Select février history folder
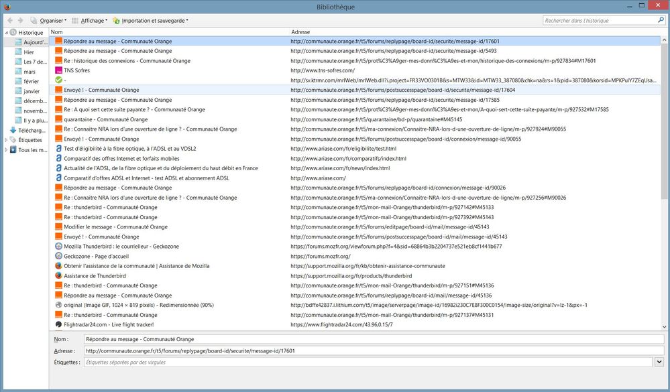The height and width of the screenshot is (392, 670). tap(27, 81)
